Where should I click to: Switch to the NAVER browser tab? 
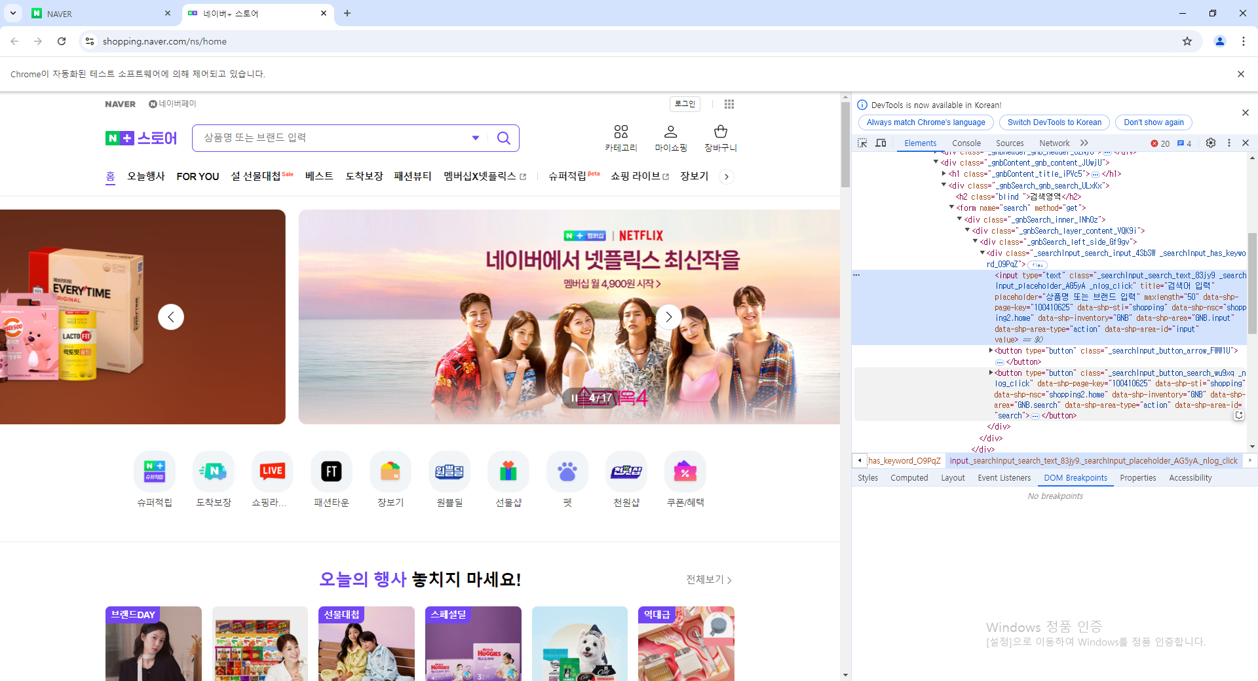[102, 13]
